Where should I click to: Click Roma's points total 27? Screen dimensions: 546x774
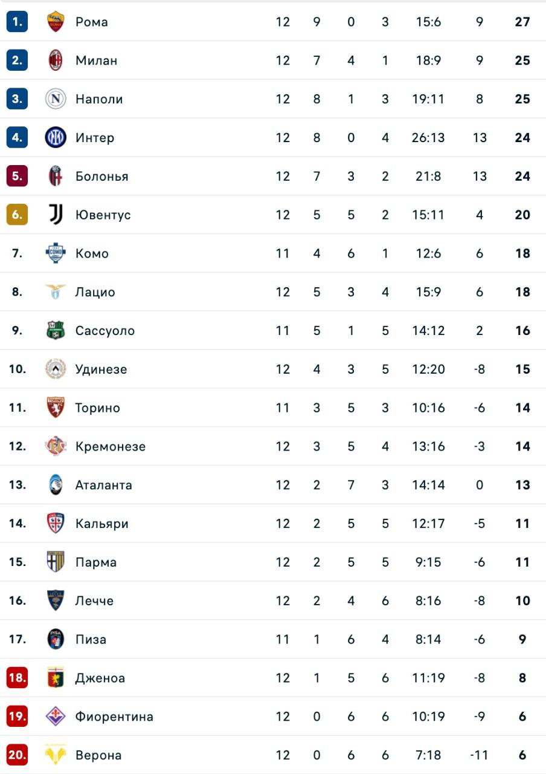pyautogui.click(x=522, y=22)
